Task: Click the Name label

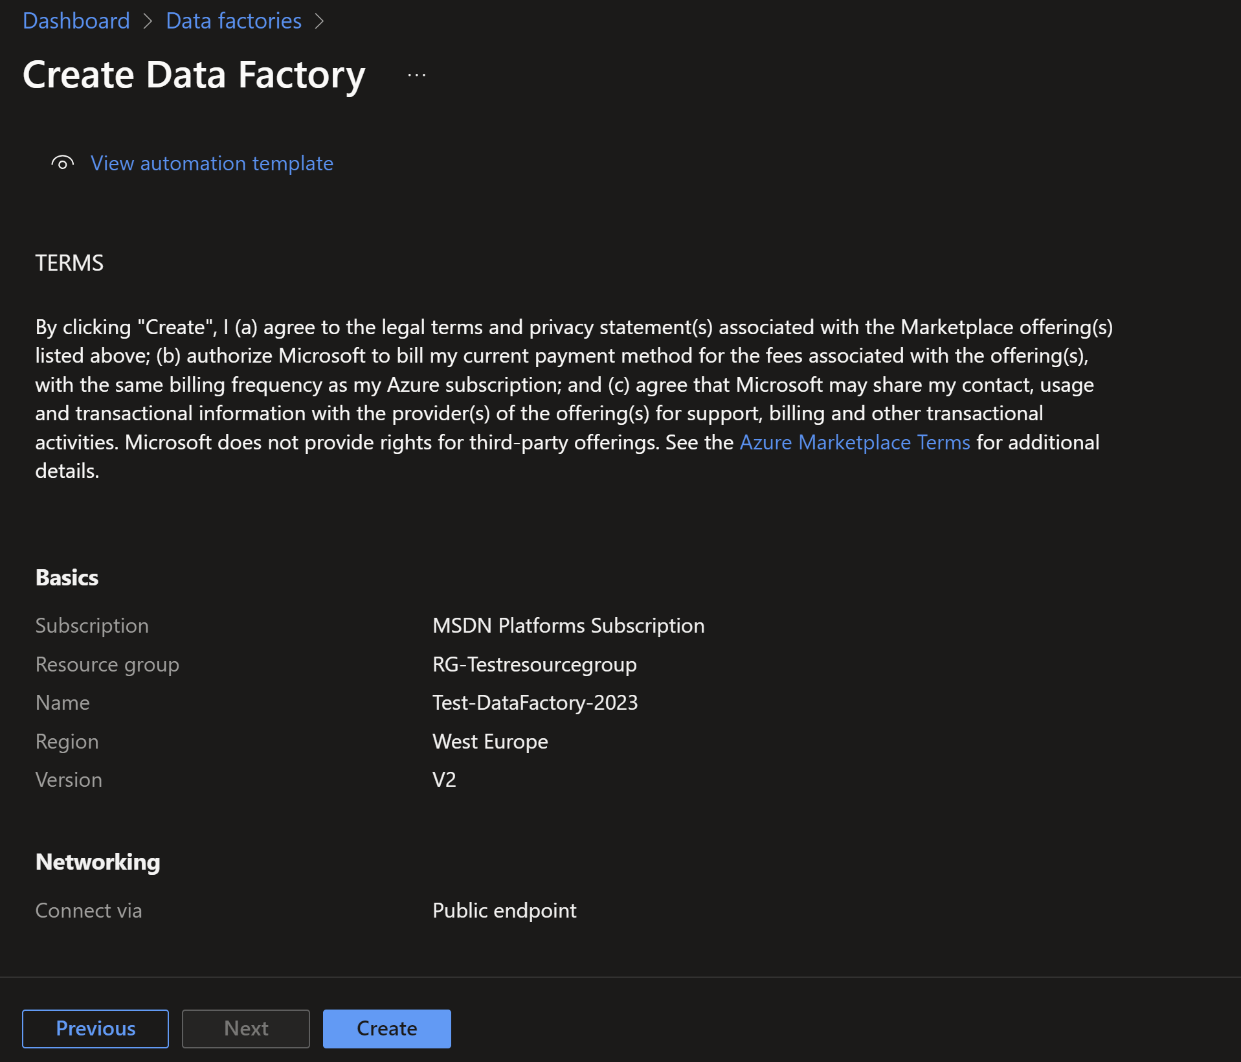Action: [63, 703]
